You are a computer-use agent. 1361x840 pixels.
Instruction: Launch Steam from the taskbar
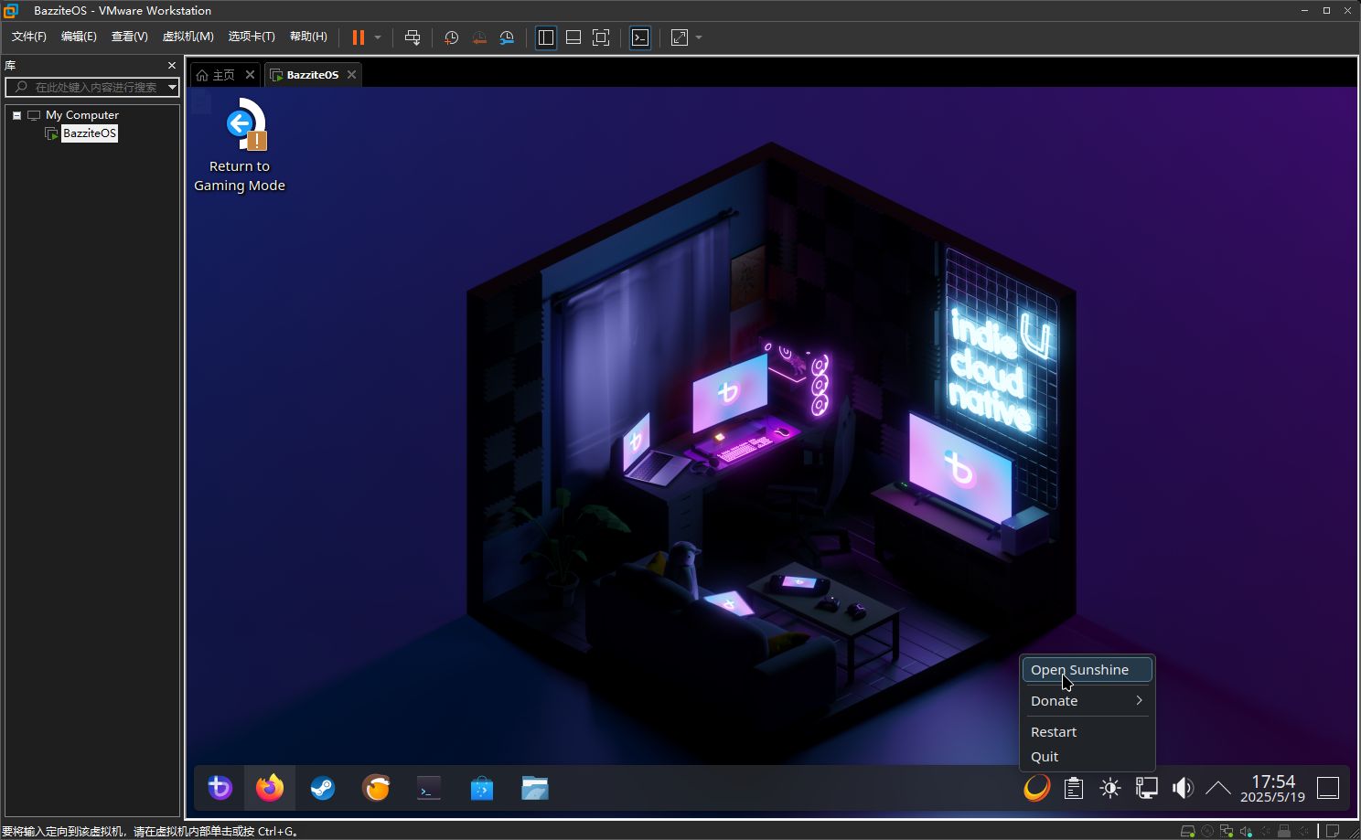(323, 788)
